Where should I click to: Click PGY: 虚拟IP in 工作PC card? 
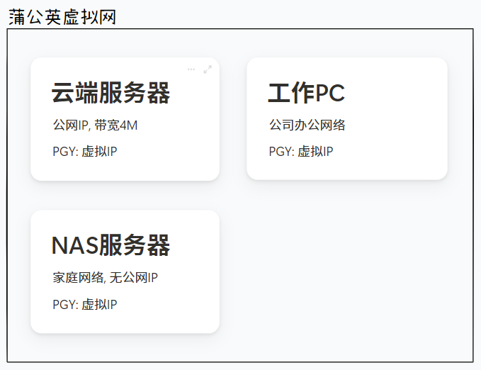tap(300, 152)
